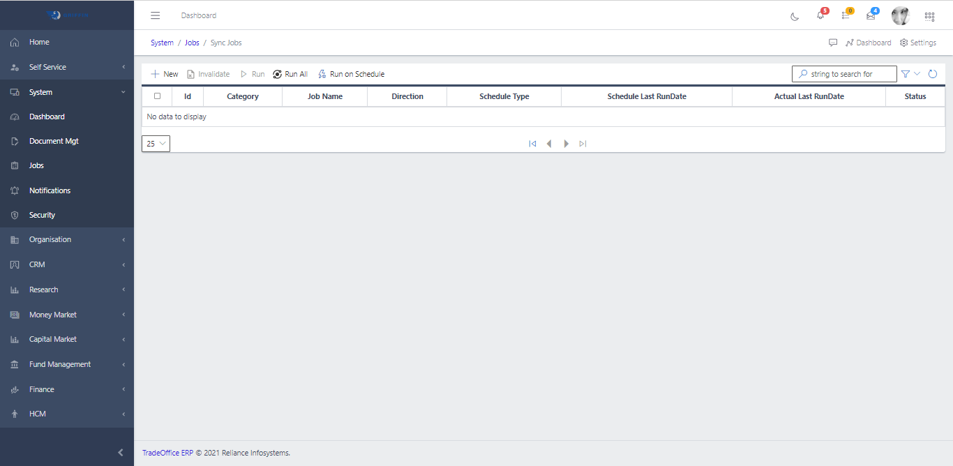Click the Run toolbar button

(253, 74)
